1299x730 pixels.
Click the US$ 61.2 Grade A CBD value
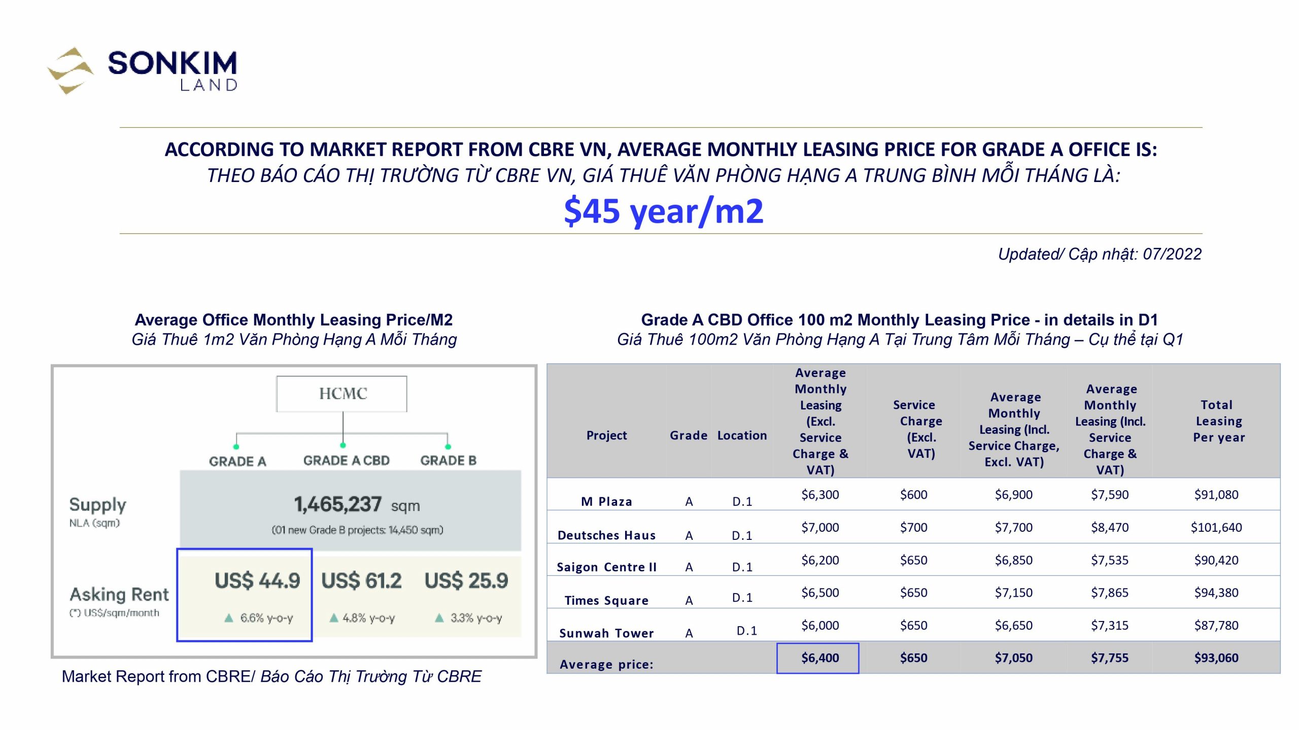pyautogui.click(x=361, y=581)
